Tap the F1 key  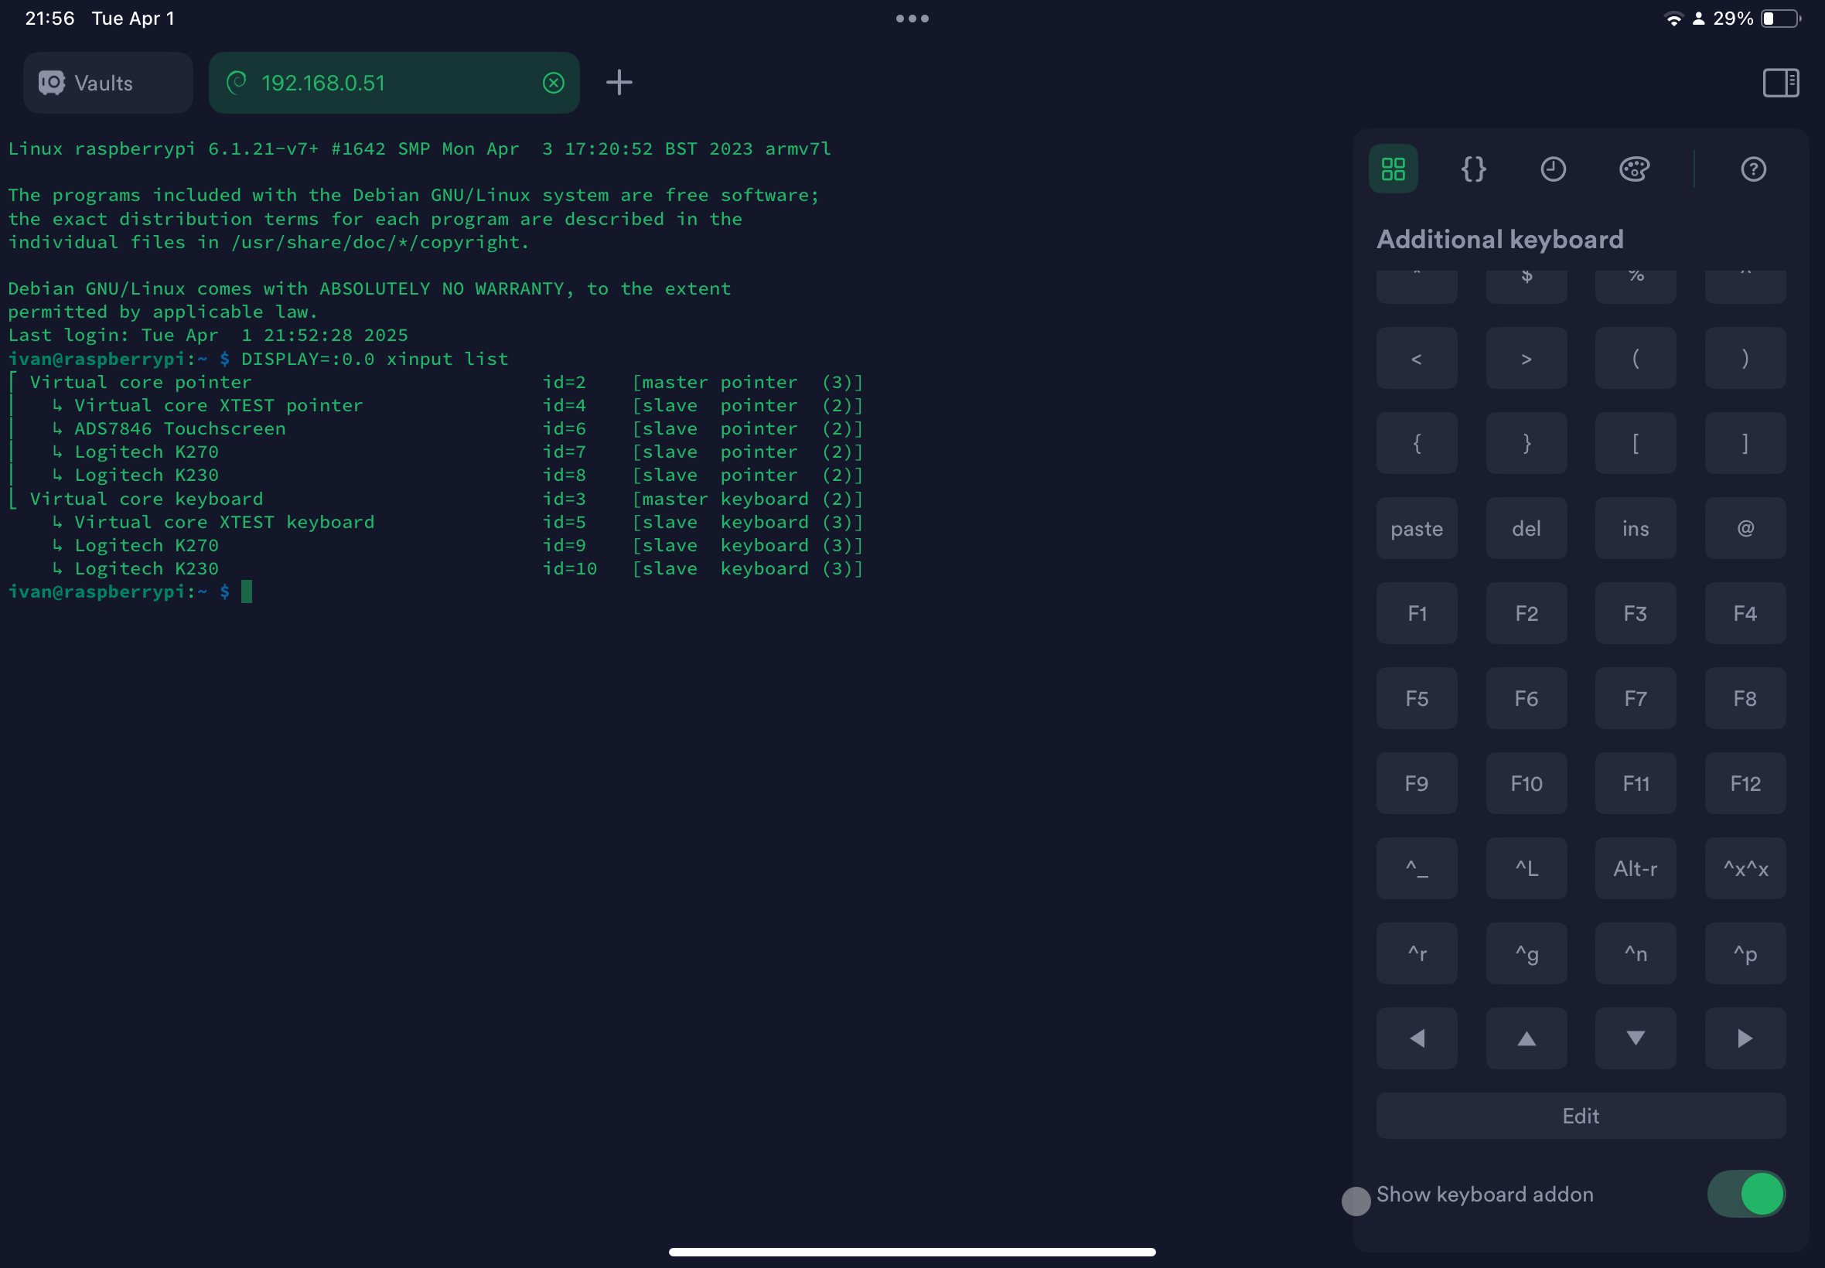[x=1417, y=613]
